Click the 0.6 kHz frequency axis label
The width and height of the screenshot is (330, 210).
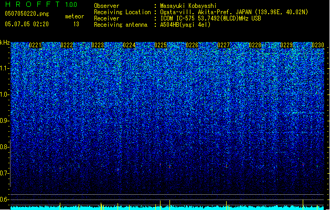[4, 199]
